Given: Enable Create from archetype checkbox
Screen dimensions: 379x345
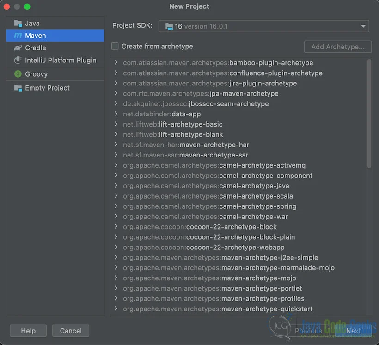Looking at the screenshot, I should click(115, 46).
